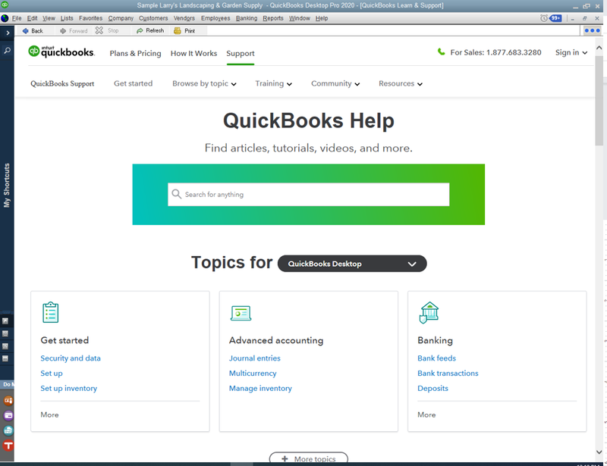Click the Back arrow icon in toolbar
Image resolution: width=607 pixels, height=466 pixels.
pyautogui.click(x=26, y=31)
